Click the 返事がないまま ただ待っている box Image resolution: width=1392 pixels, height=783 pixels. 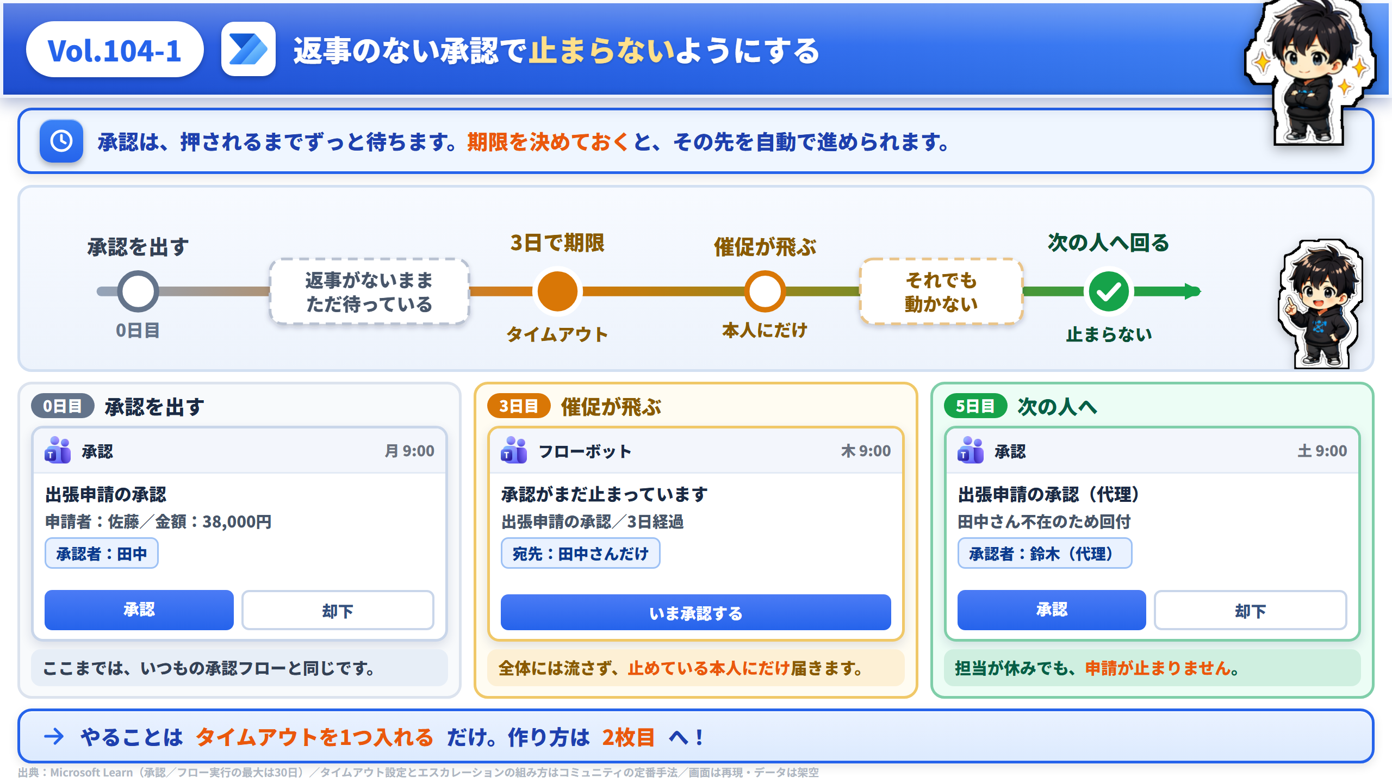369,291
